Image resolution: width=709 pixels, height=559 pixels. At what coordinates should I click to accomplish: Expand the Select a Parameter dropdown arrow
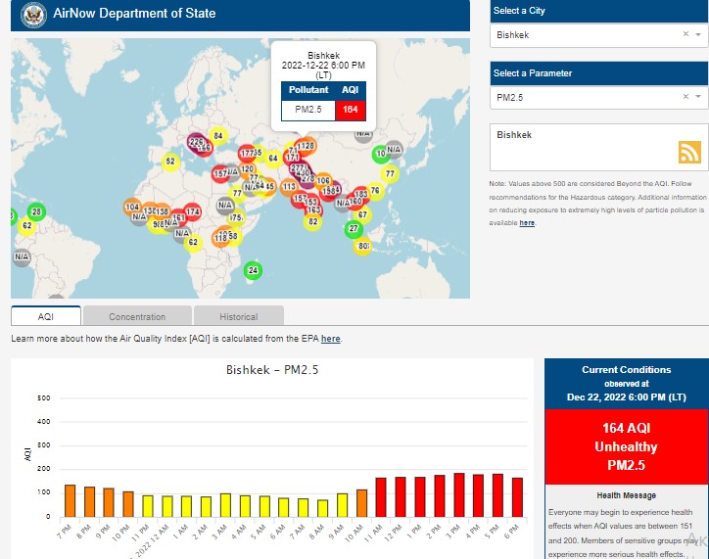(698, 97)
